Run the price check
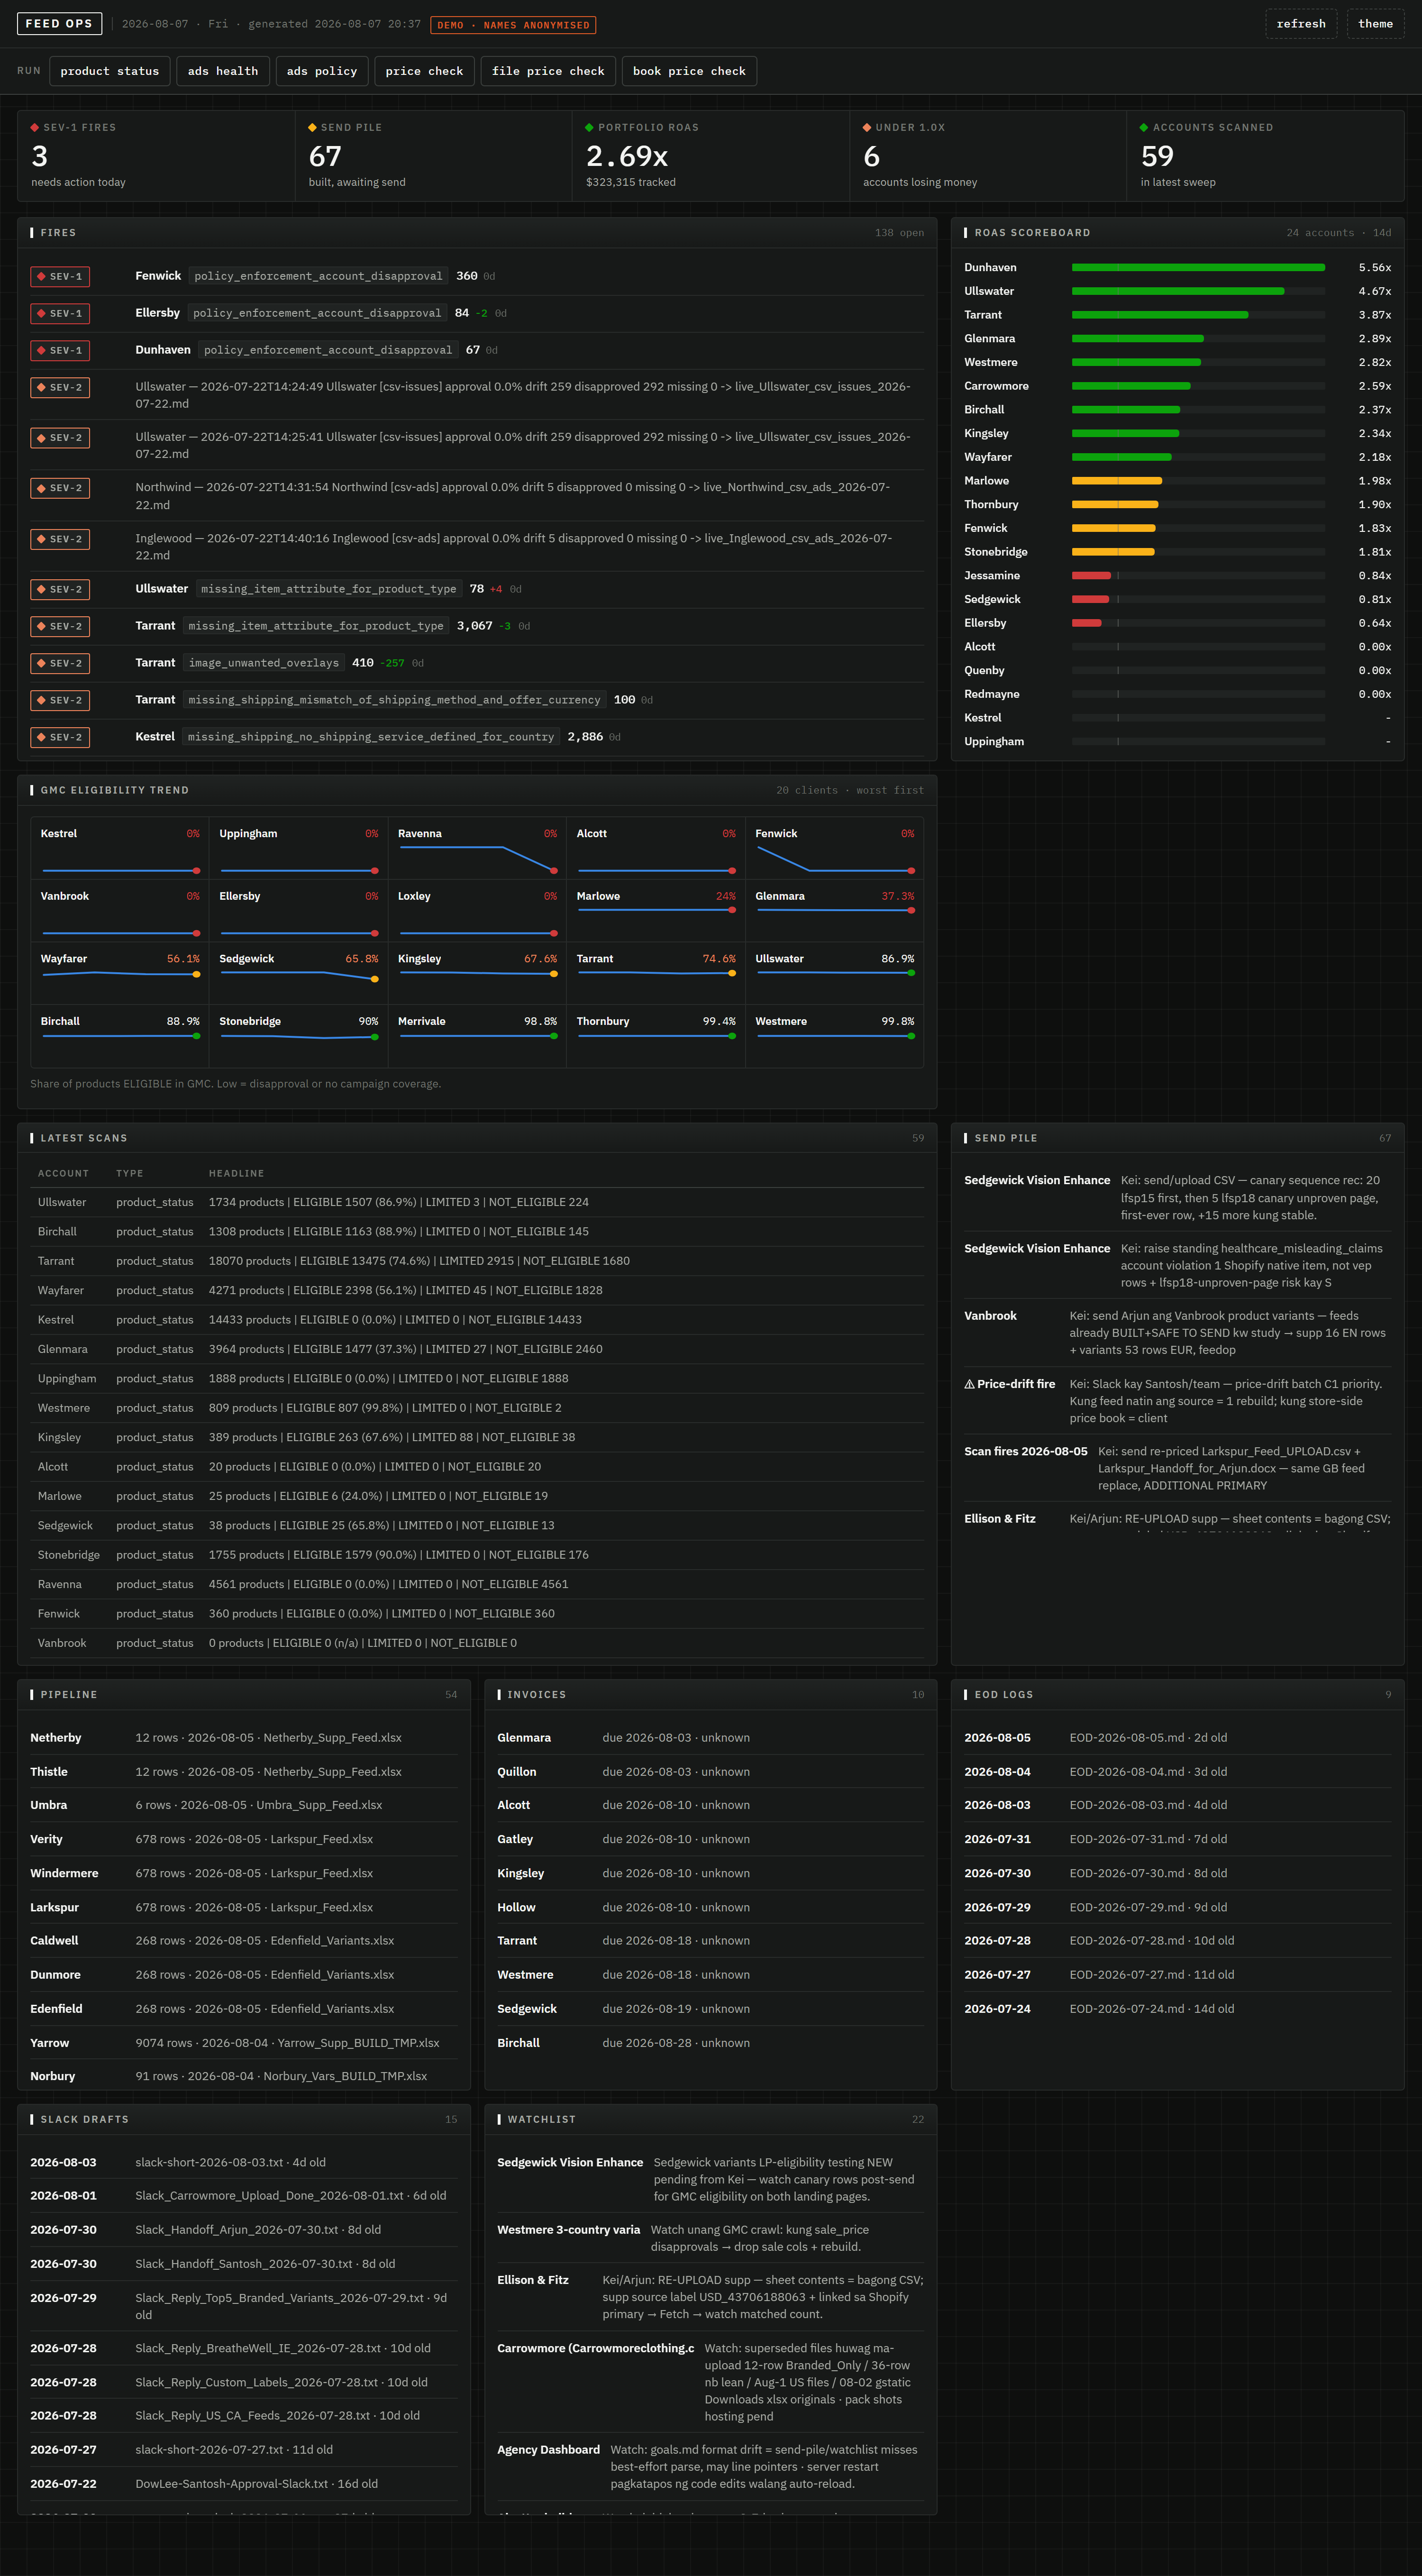 [424, 71]
